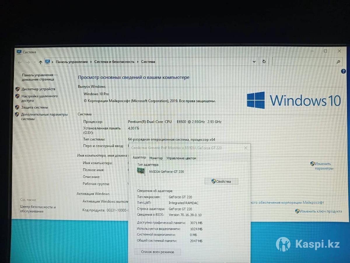Click the computer icon in the address bar
This screenshot has height=263, width=350.
coord(47,62)
